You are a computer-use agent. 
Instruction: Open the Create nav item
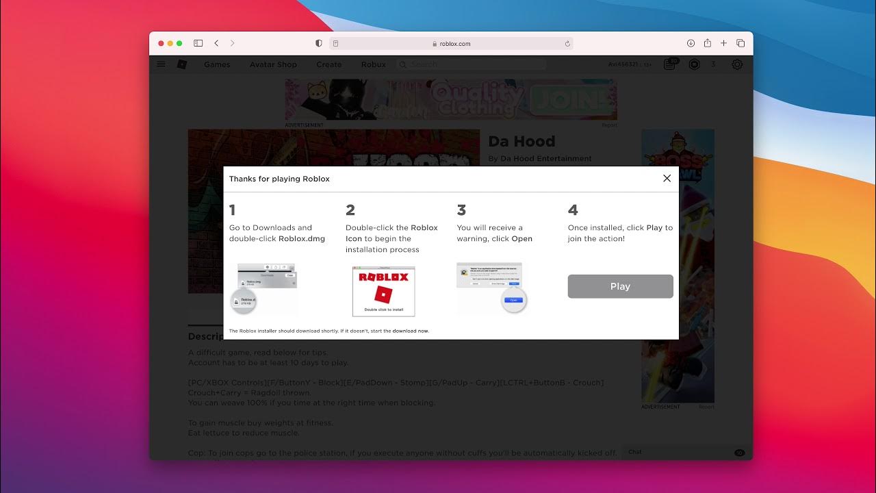[328, 64]
